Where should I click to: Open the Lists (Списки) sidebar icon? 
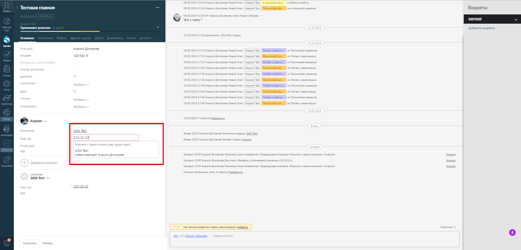pos(7,69)
